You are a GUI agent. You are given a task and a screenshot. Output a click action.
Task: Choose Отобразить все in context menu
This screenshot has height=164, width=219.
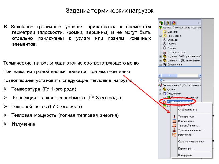[188, 110]
